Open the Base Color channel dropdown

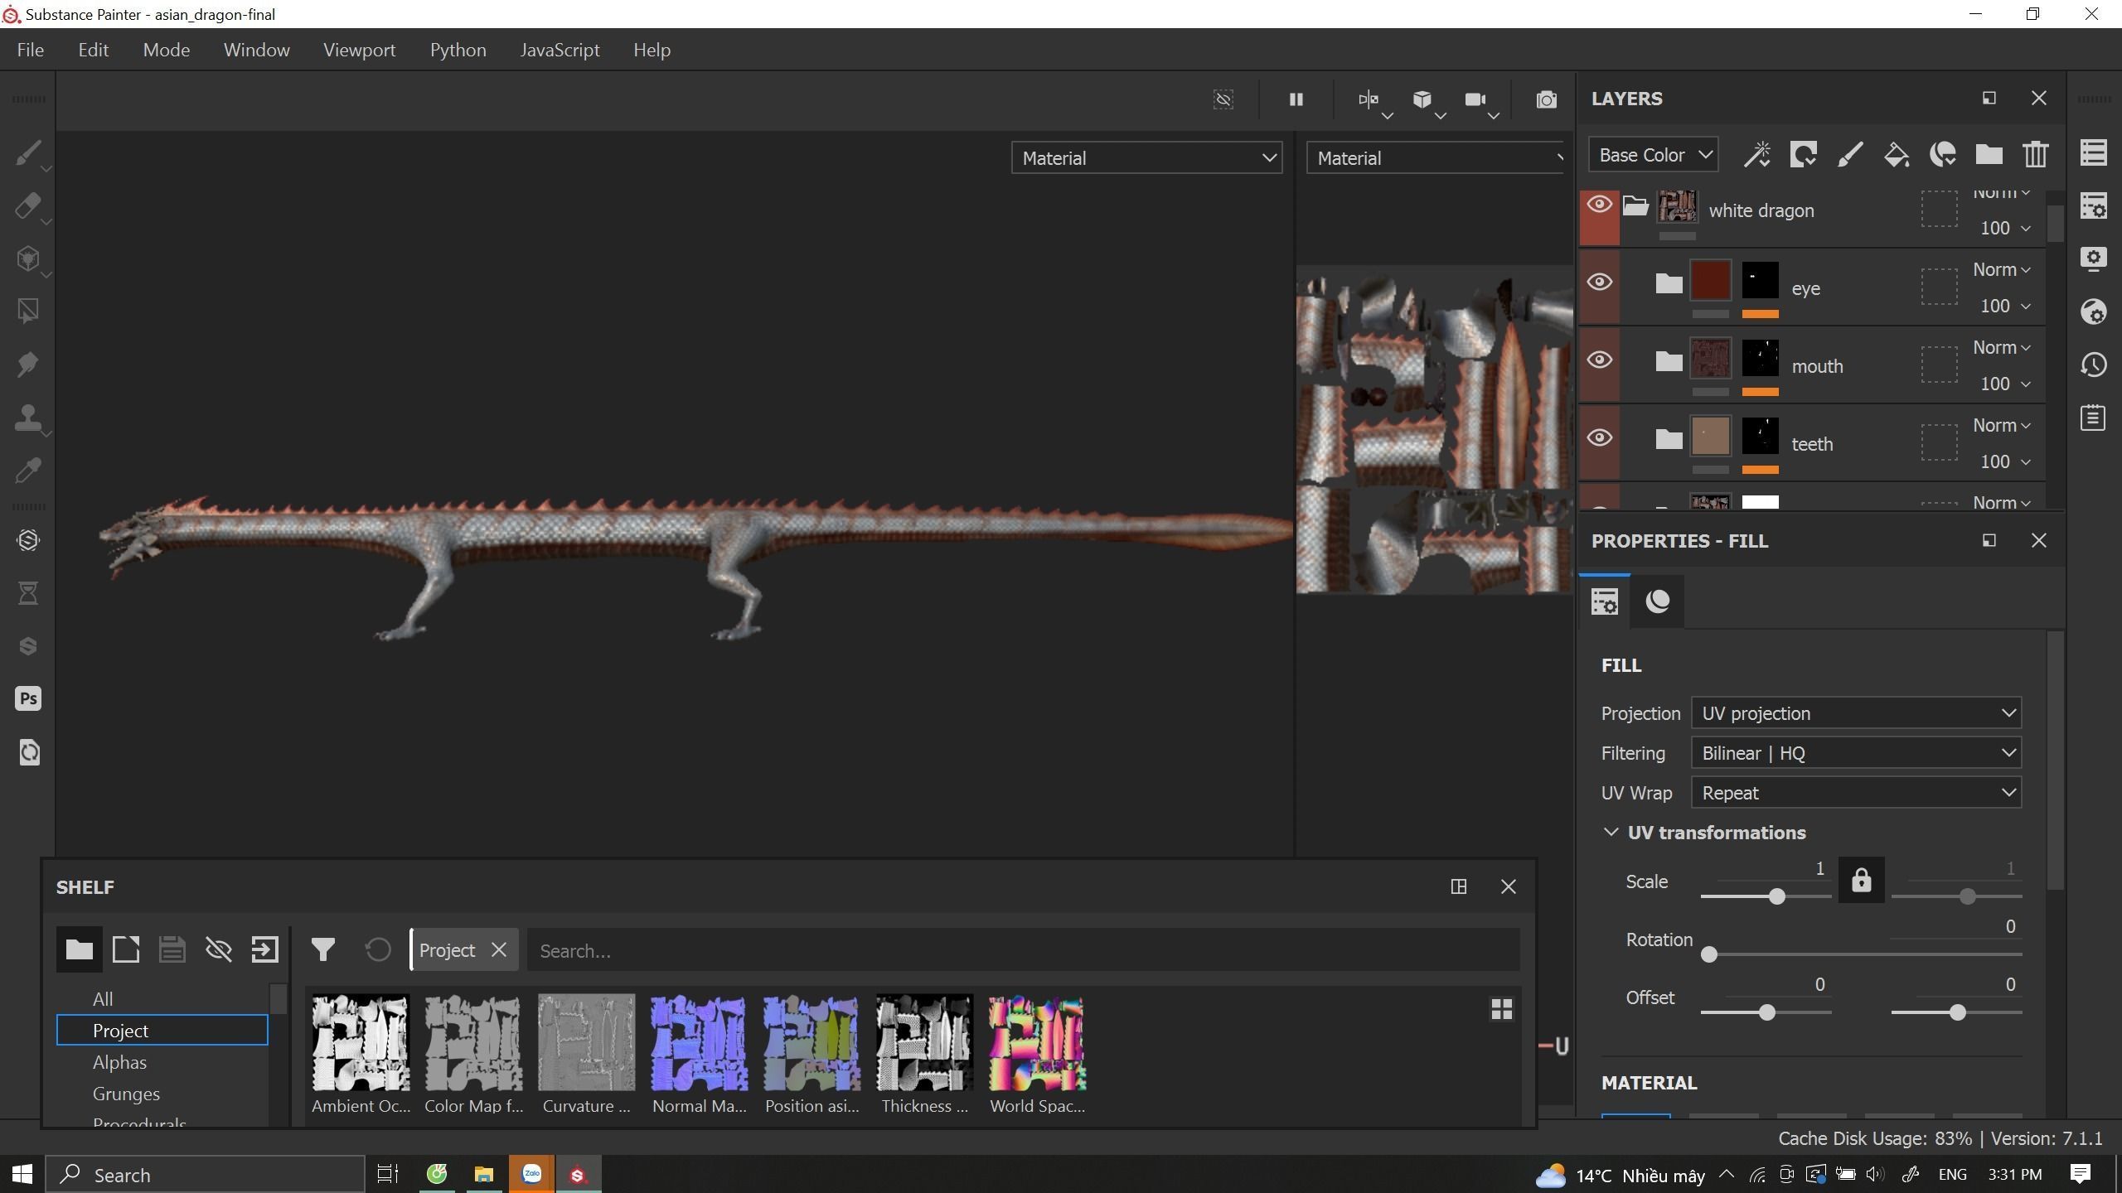pyautogui.click(x=1654, y=155)
